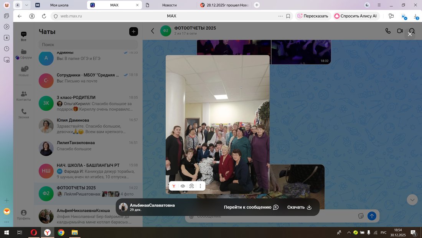Switch to the Новости browser tab

coord(169,5)
